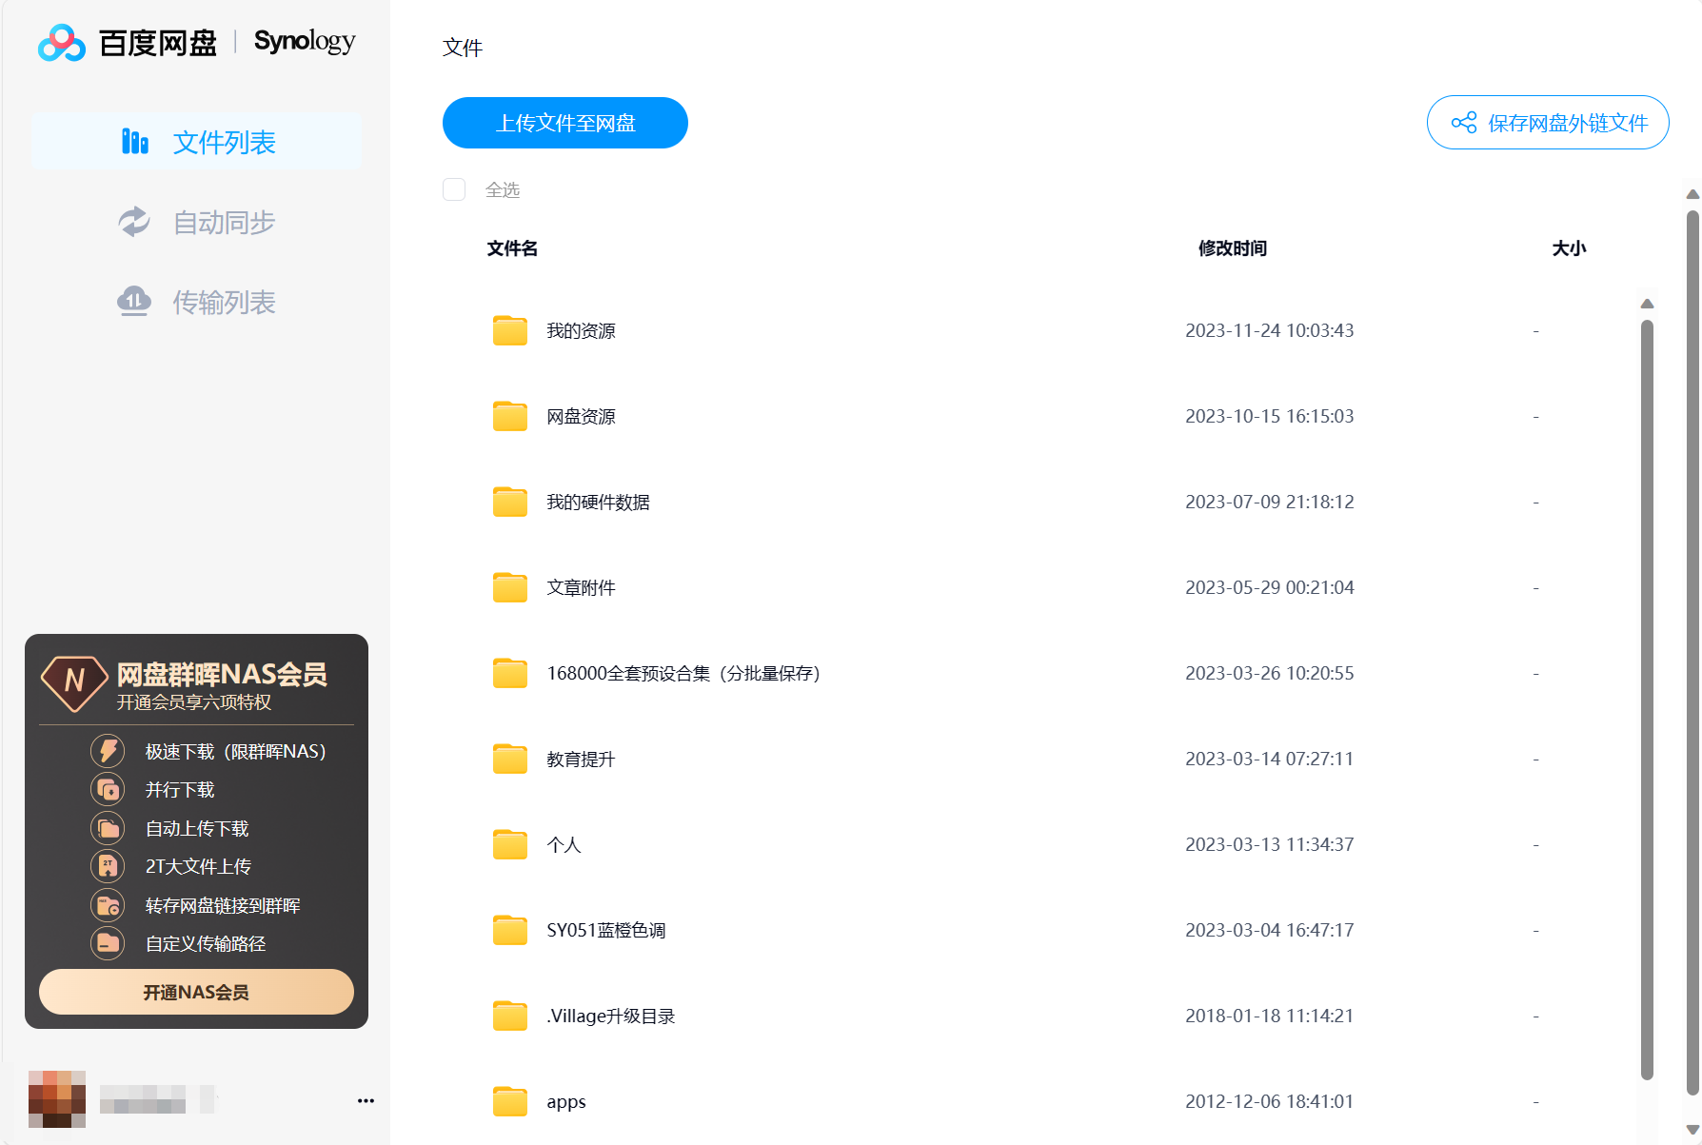Click the NAS member diamond badge icon
Screen dimensions: 1702x1145
point(74,682)
